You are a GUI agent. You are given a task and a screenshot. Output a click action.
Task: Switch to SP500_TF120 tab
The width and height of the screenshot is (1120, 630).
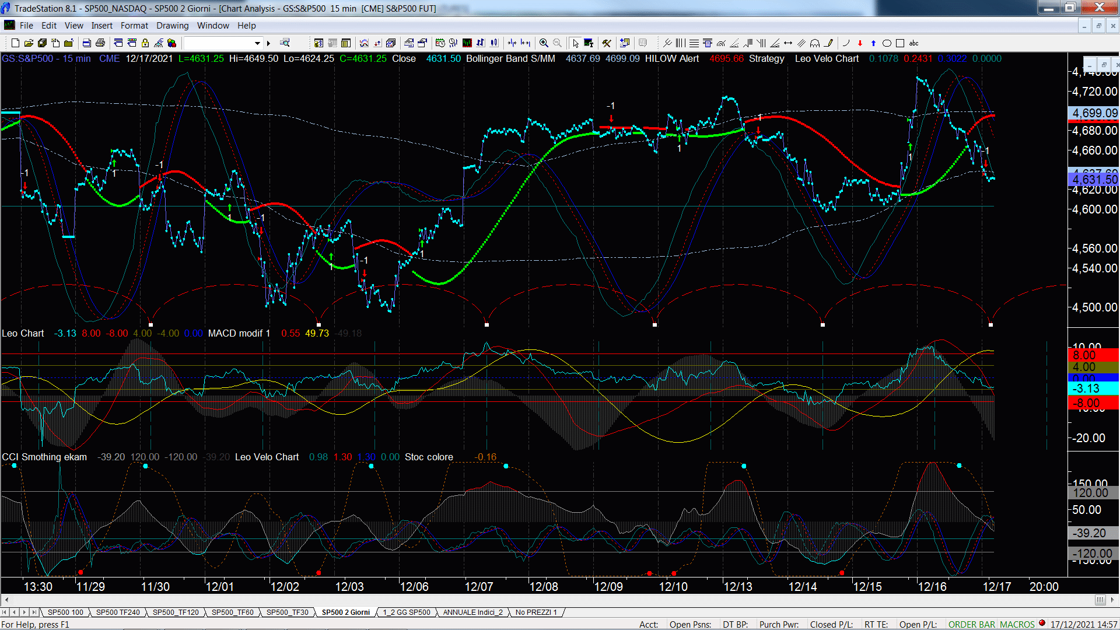coord(176,612)
